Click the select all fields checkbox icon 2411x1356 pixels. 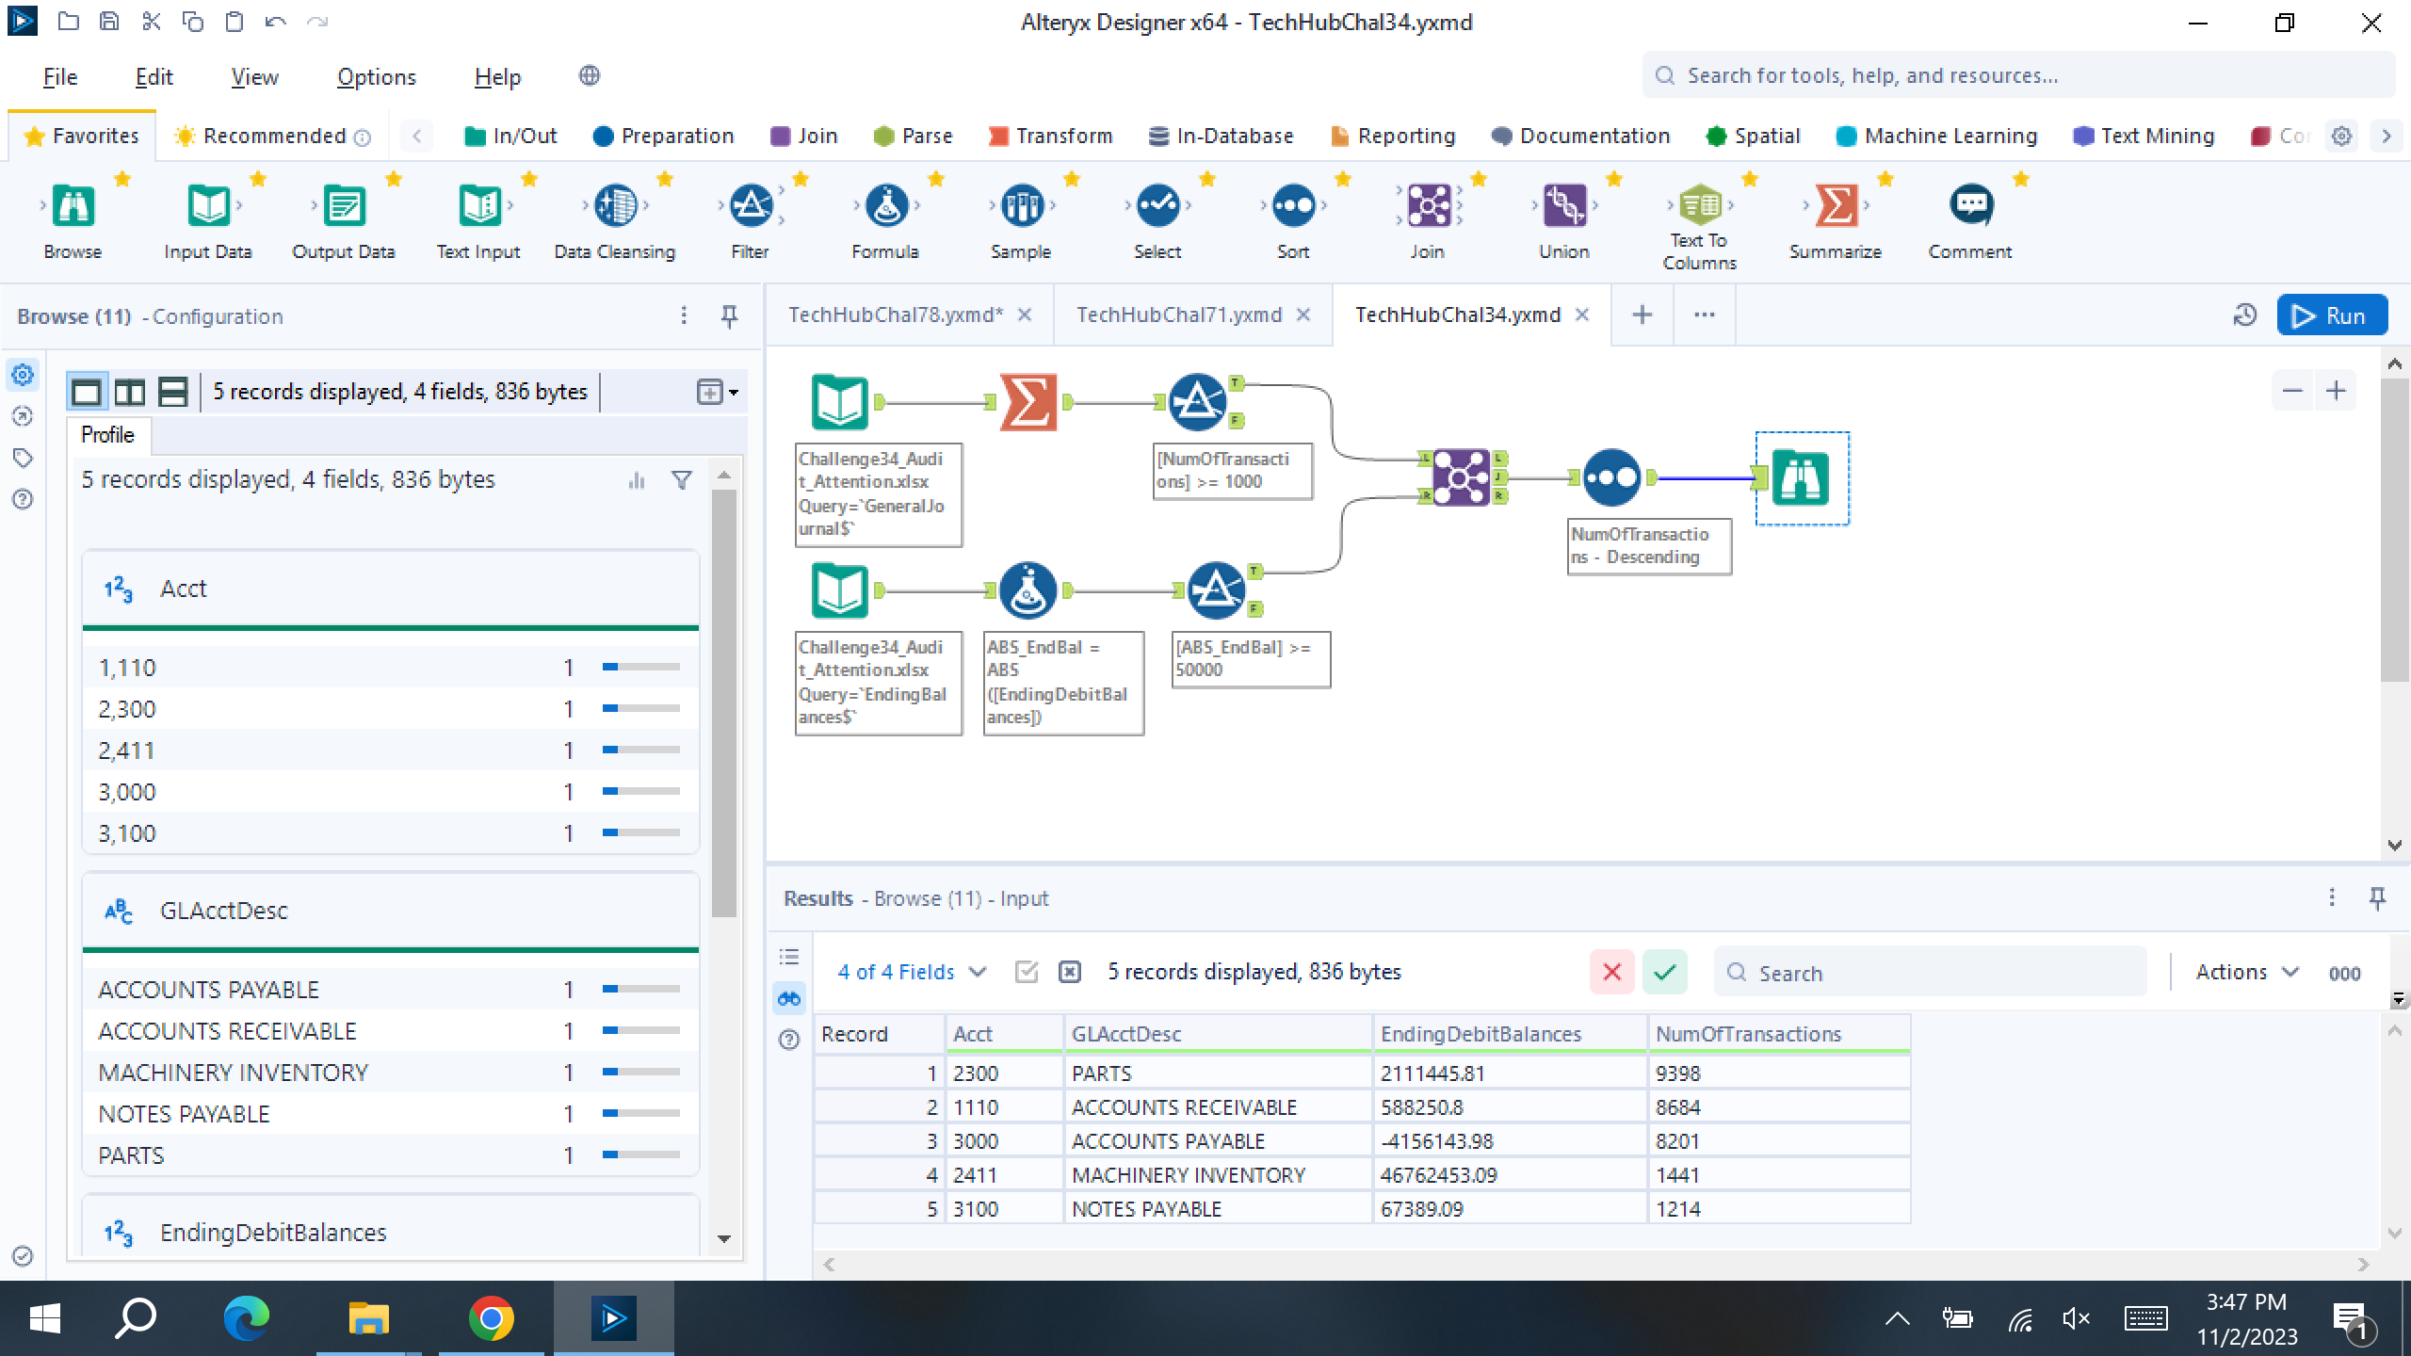1027,972
